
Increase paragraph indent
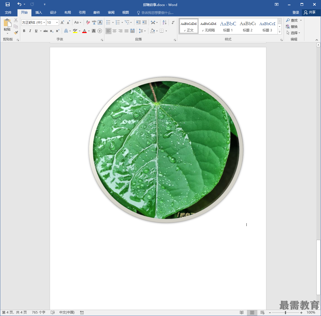(x=145, y=22)
